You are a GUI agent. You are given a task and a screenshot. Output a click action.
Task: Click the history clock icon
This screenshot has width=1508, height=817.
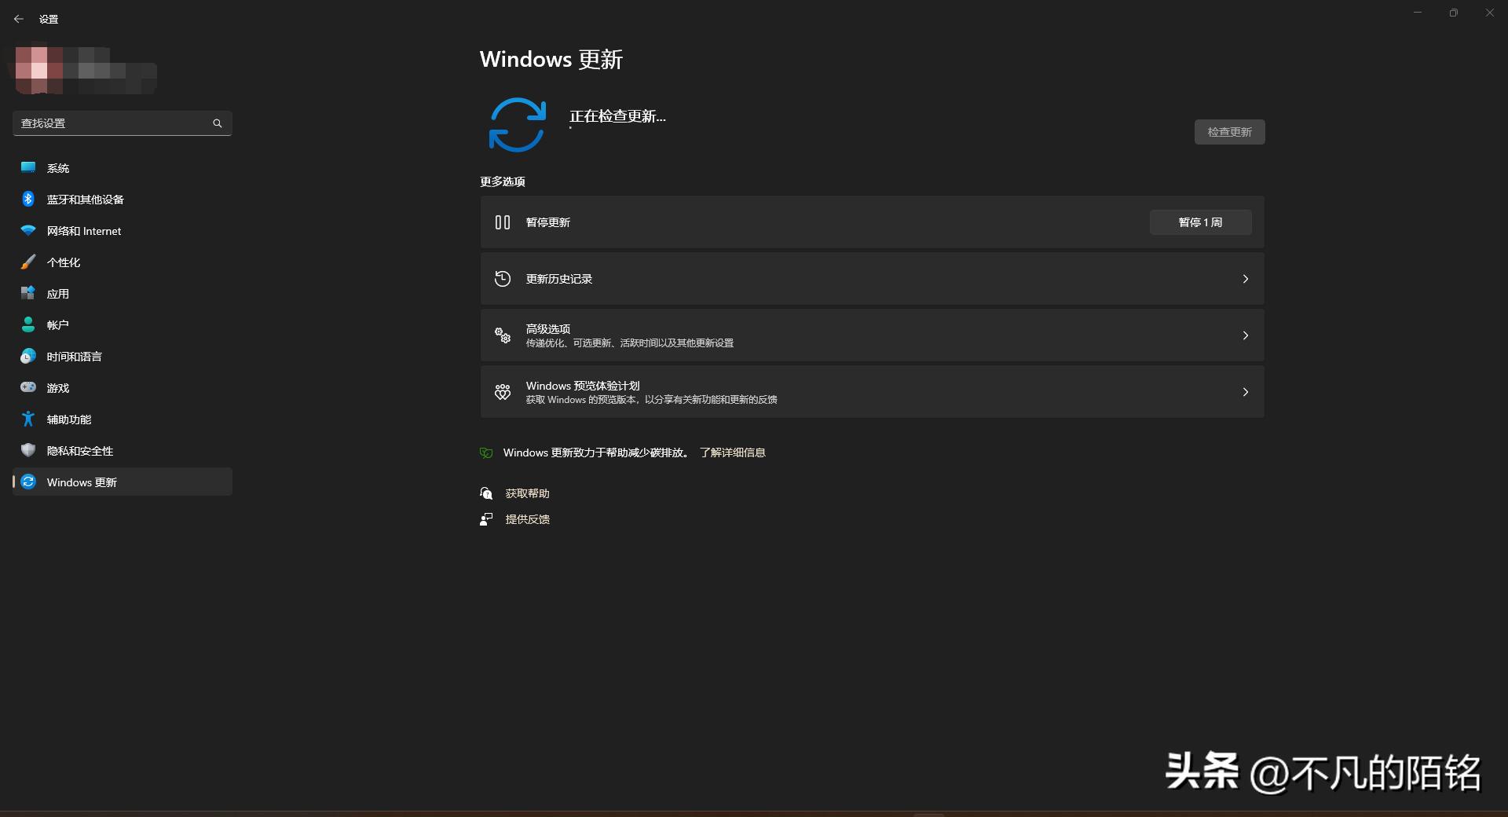[503, 279]
